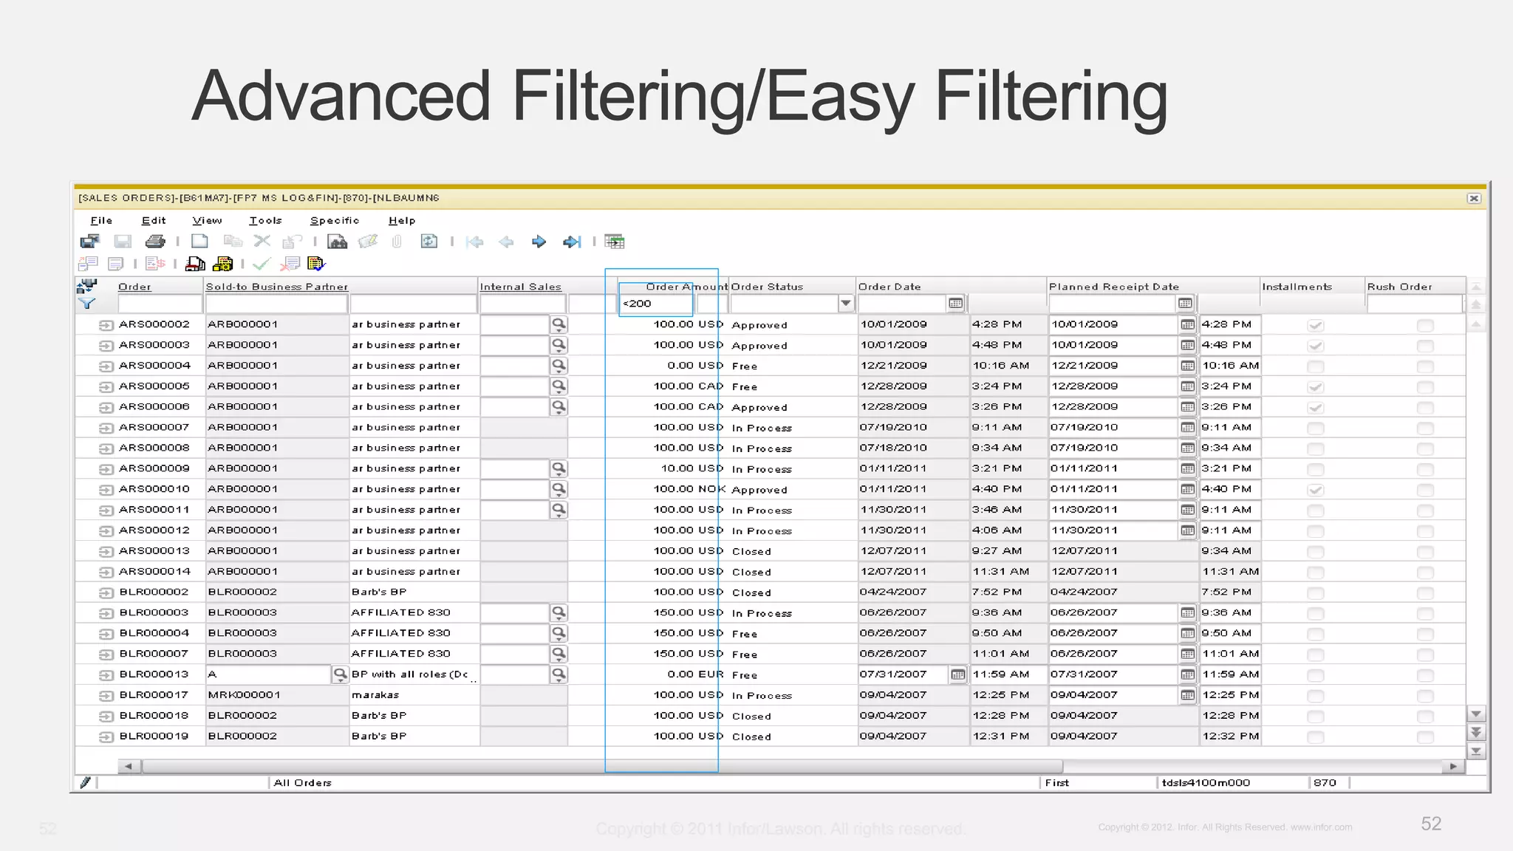
Task: Click the Print icon in toolbar
Action: tap(155, 242)
